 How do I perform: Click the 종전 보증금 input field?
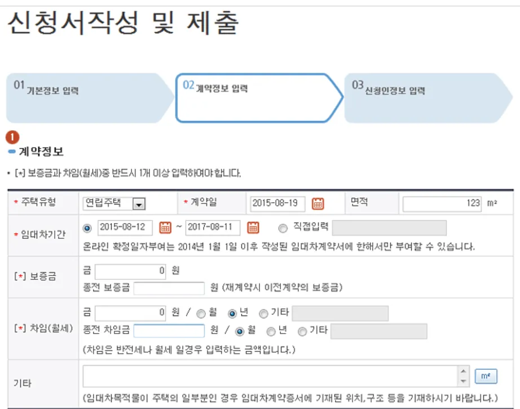tap(169, 288)
